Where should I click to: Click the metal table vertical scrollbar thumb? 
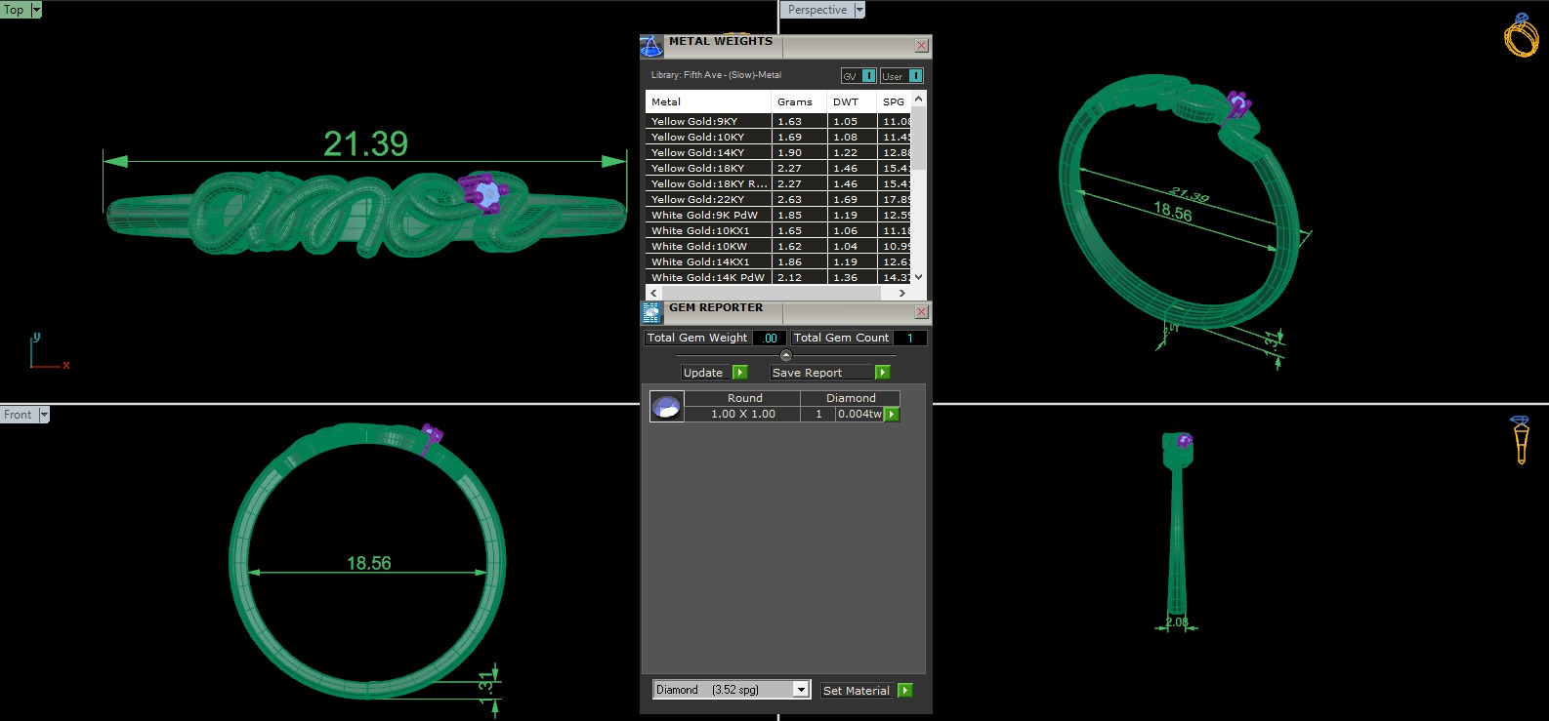[918, 139]
